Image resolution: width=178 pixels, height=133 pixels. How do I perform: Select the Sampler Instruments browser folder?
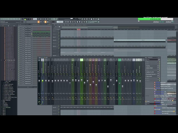9,84
